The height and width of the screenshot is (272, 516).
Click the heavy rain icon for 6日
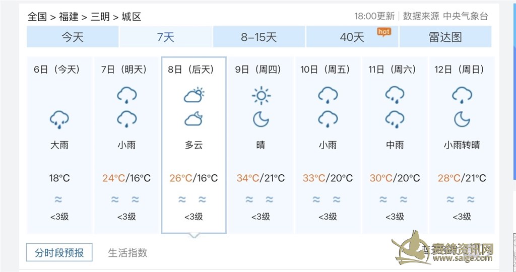point(59,119)
